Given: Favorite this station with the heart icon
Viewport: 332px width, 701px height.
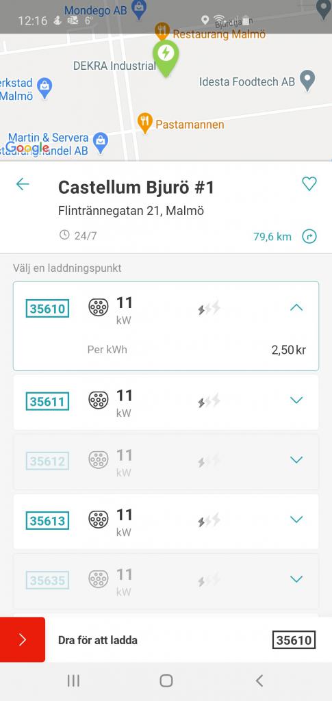Looking at the screenshot, I should pos(309,183).
